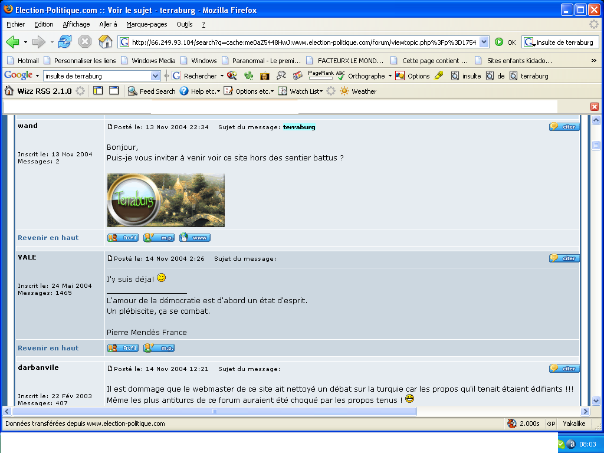The image size is (604, 453).
Task: Open the Aller à menu
Action: 109,24
